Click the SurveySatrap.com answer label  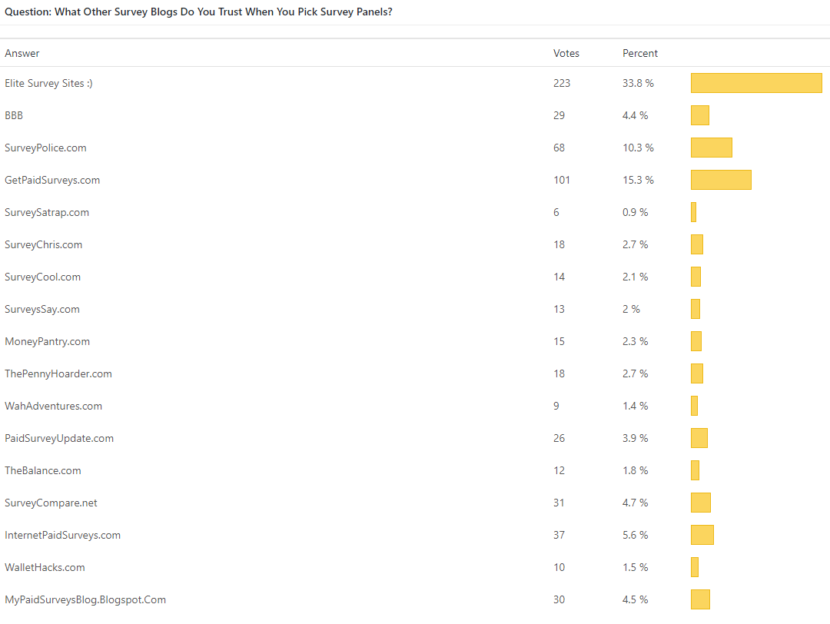pos(47,212)
